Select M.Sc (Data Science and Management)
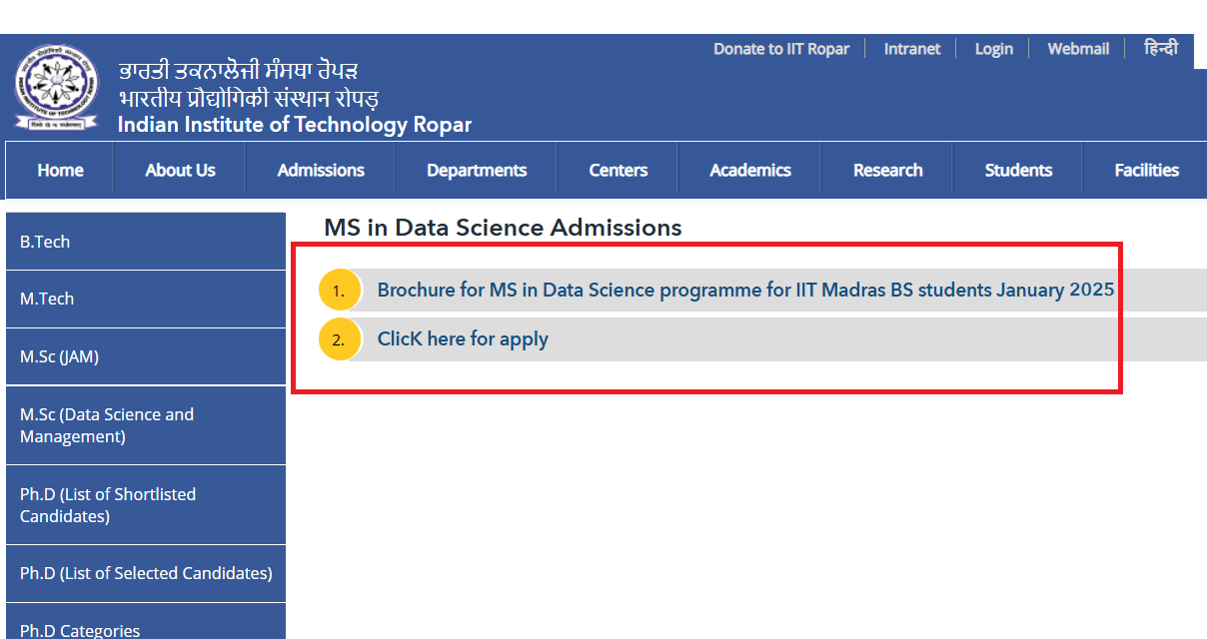The height and width of the screenshot is (639, 1207). point(146,425)
